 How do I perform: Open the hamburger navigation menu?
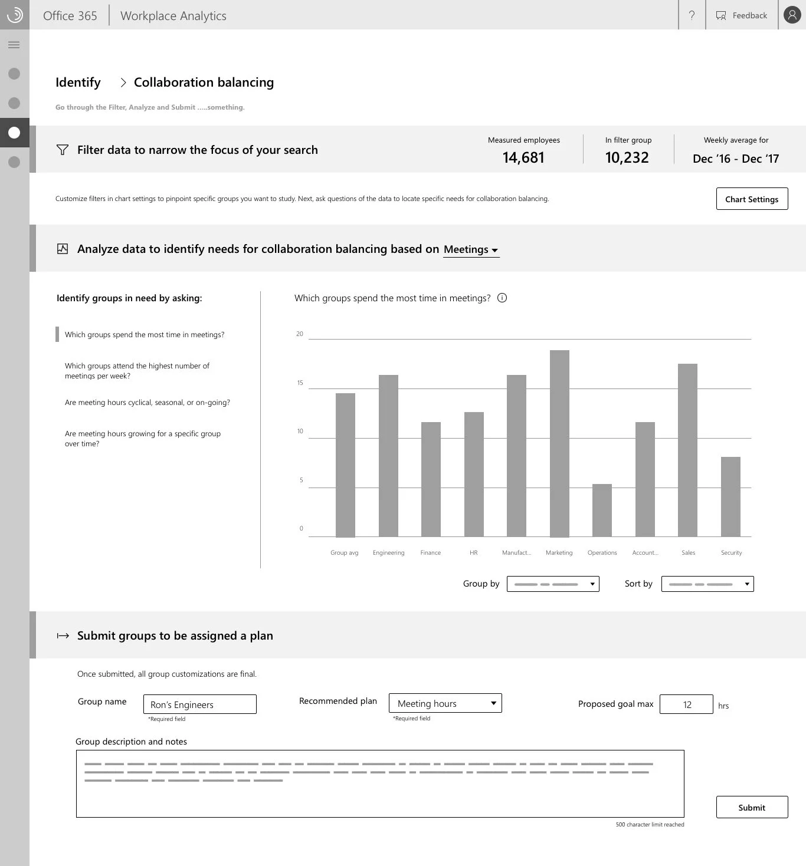click(14, 44)
